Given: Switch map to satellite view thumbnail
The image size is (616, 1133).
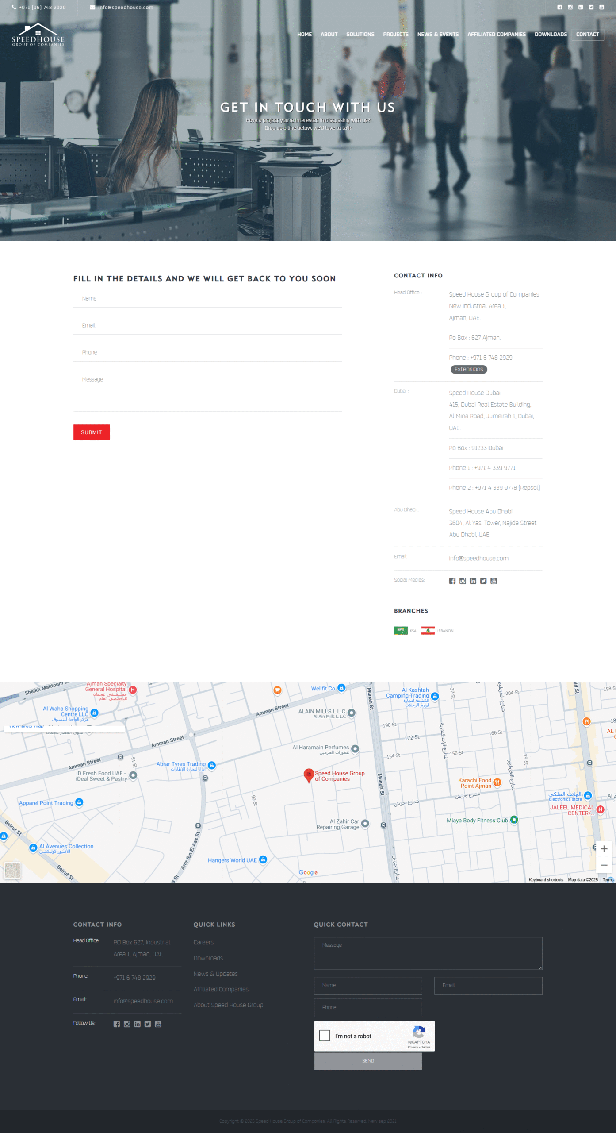Looking at the screenshot, I should pyautogui.click(x=12, y=871).
